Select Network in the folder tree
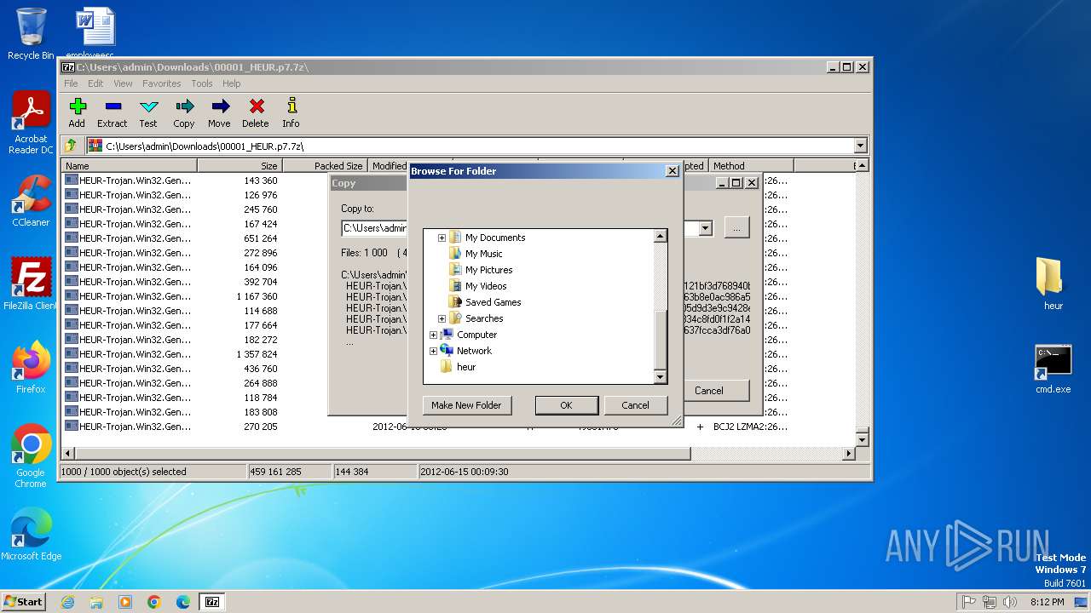1091x613 pixels. pyautogui.click(x=474, y=351)
